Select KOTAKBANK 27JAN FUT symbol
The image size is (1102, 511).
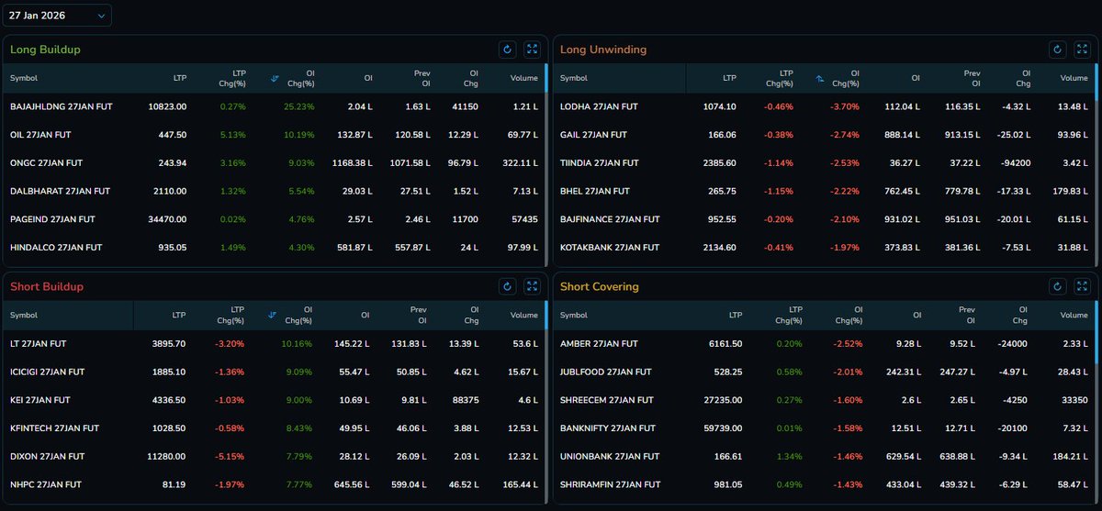610,248
